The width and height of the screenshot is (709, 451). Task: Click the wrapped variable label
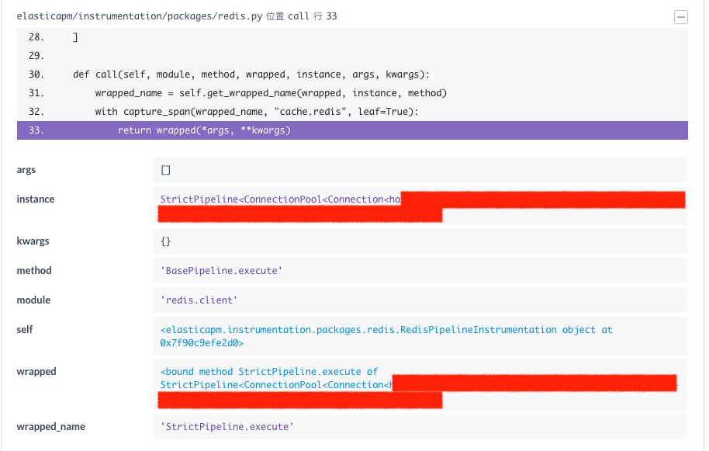click(36, 372)
